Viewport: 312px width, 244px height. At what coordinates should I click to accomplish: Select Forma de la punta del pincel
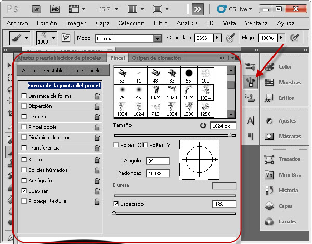(63, 86)
